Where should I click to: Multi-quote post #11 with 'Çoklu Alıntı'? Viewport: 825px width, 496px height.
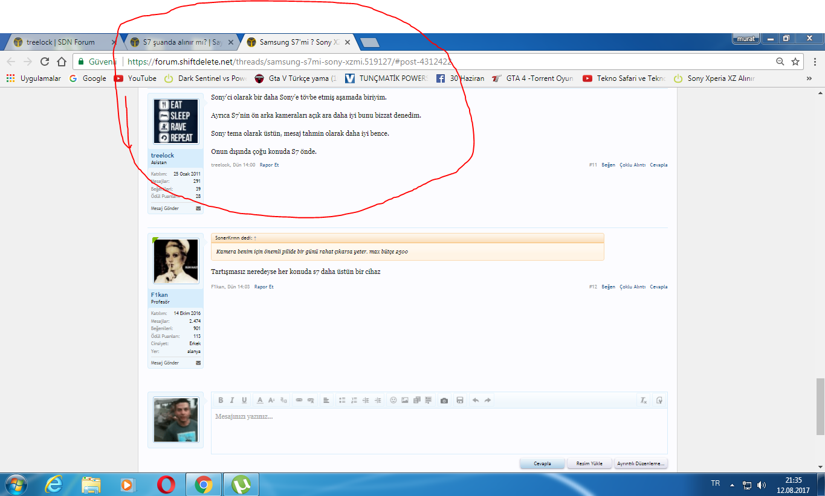pos(633,165)
